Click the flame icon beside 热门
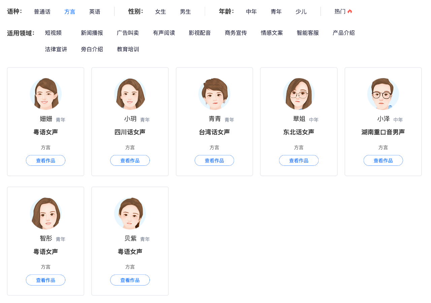This screenshot has height=303, width=431. (x=349, y=11)
